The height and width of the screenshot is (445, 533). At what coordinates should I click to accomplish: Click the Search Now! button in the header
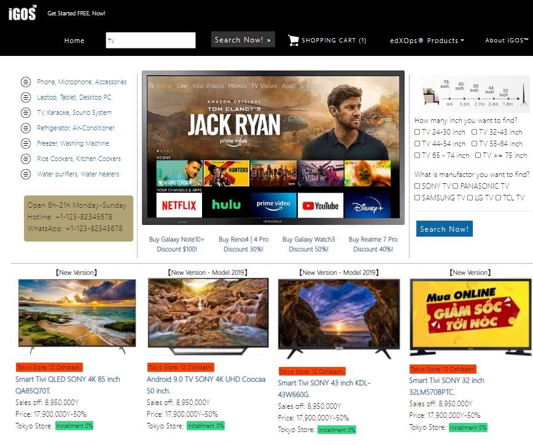coord(243,40)
